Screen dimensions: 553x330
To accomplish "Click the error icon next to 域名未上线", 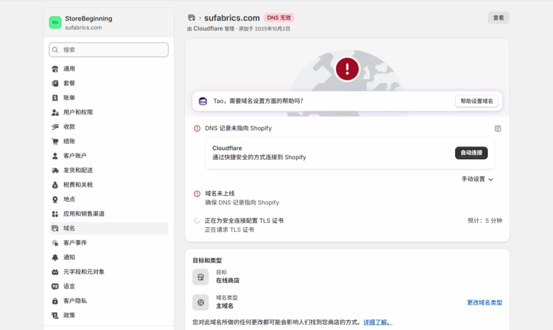I will point(197,193).
